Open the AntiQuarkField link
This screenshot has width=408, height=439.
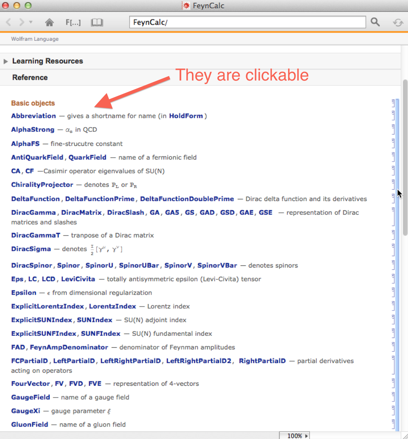click(x=37, y=157)
